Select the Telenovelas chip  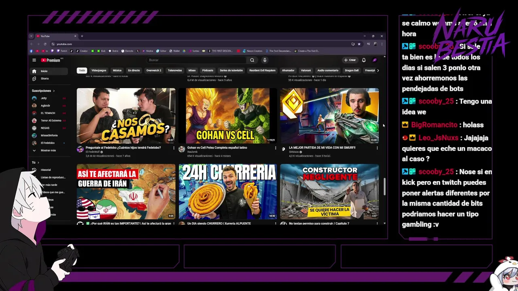click(175, 70)
